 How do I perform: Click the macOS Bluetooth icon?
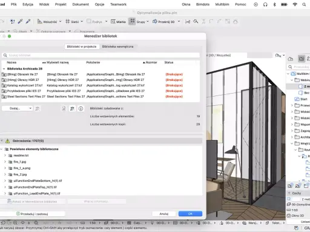274,4
